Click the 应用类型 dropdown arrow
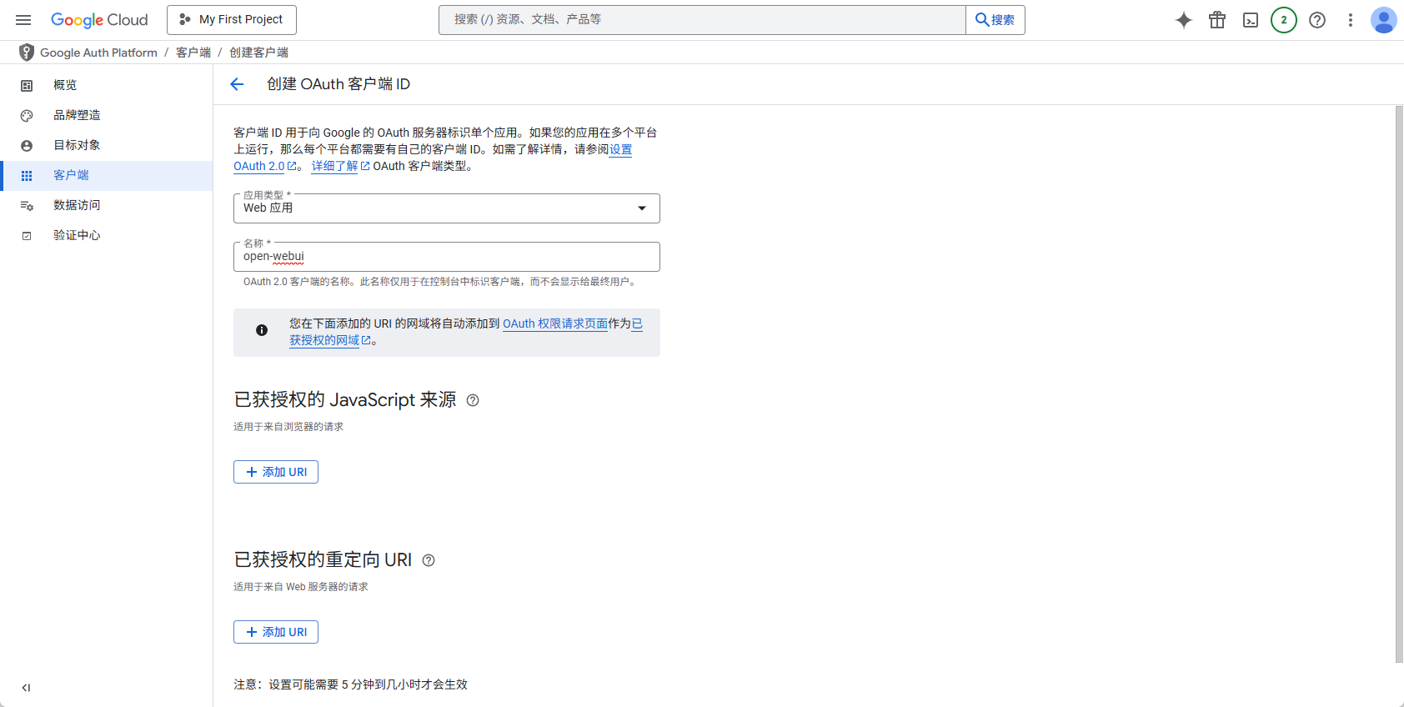 (x=642, y=208)
